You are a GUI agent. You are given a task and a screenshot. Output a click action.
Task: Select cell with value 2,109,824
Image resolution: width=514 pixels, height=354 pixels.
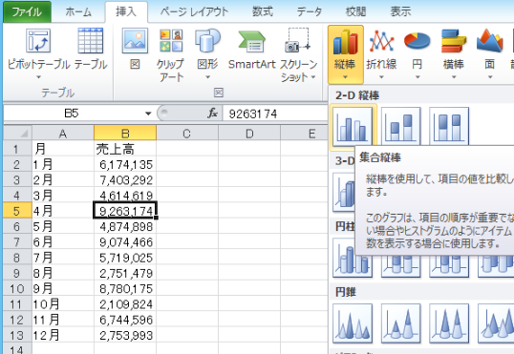(x=125, y=304)
